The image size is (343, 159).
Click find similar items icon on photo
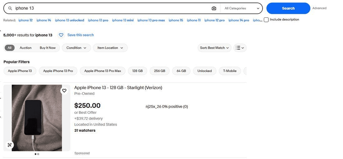click(9, 145)
